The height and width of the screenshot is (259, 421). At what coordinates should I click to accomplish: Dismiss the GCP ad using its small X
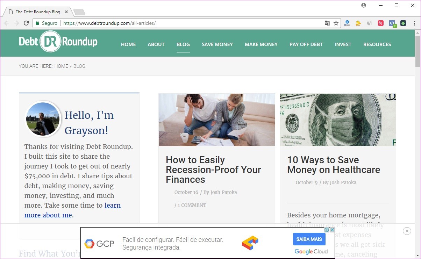coord(332,230)
